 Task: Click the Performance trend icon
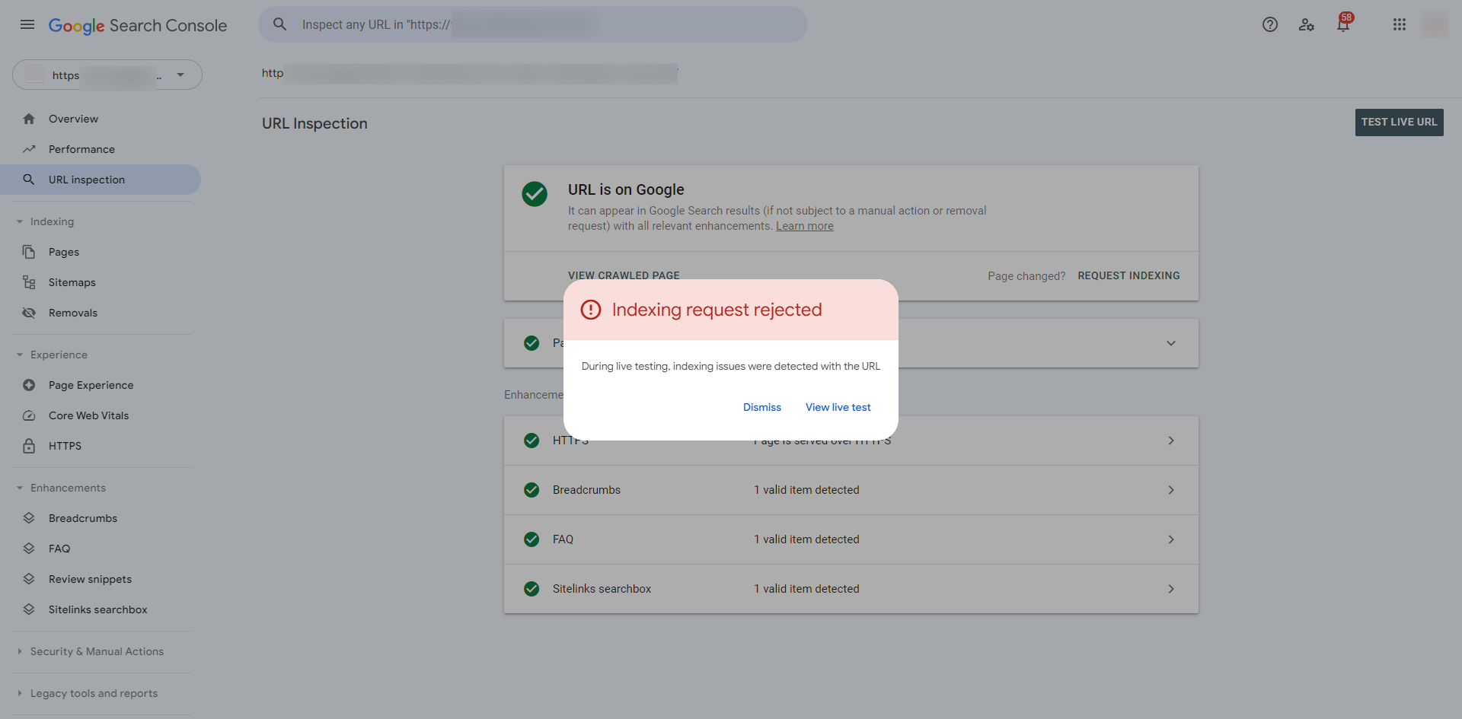(x=29, y=149)
